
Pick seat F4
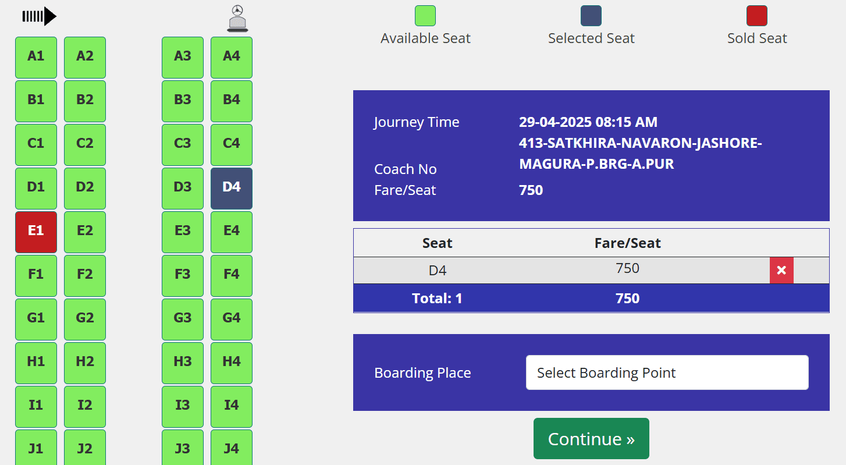click(232, 275)
